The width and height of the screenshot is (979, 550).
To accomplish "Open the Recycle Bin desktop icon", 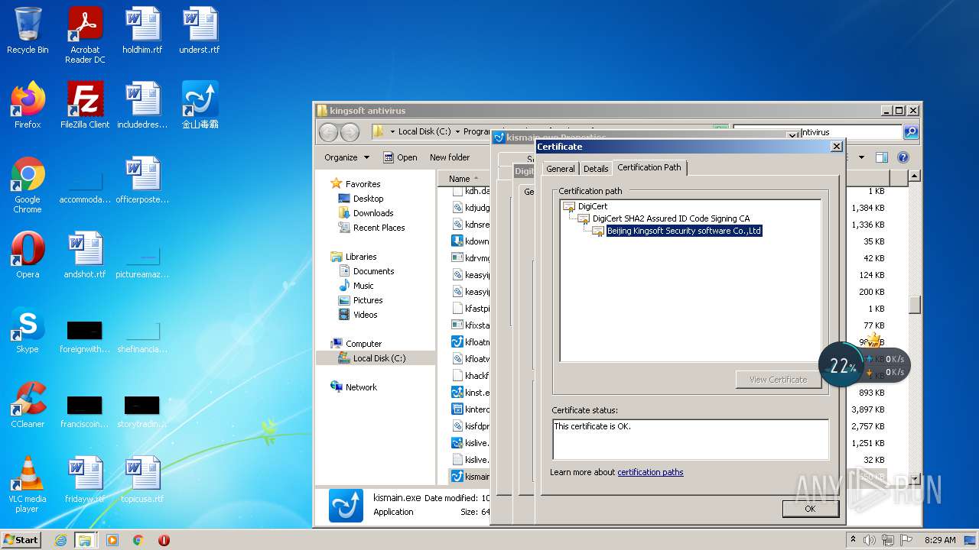I will 28,31.
